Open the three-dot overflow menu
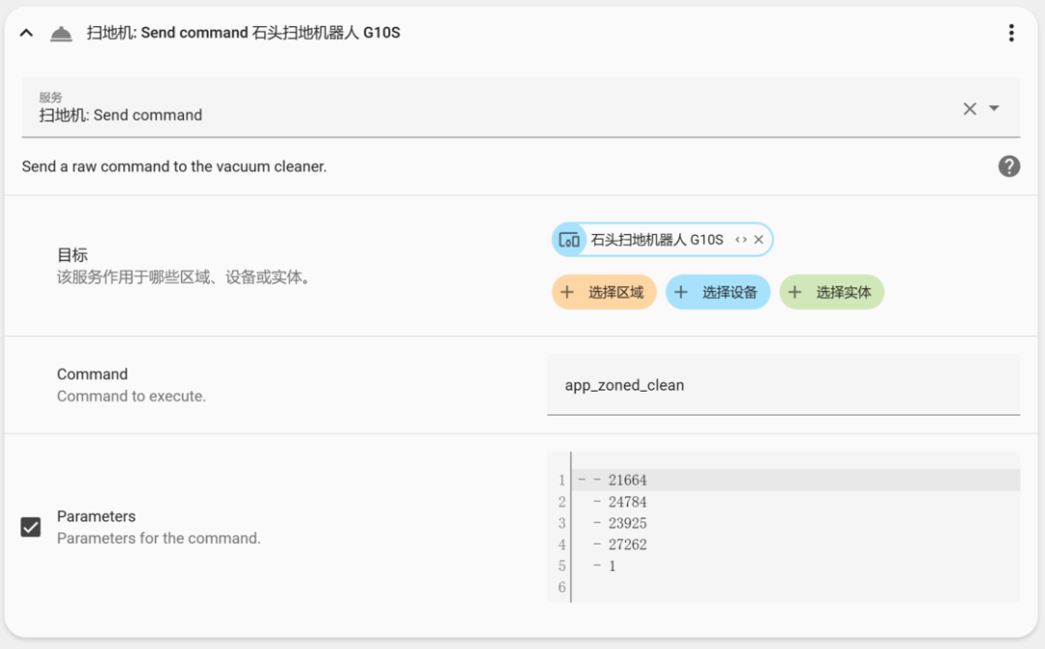Viewport: 1045px width, 649px height. pyautogui.click(x=1011, y=33)
